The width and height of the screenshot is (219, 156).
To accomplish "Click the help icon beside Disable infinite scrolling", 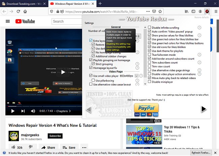I will click(199, 28).
